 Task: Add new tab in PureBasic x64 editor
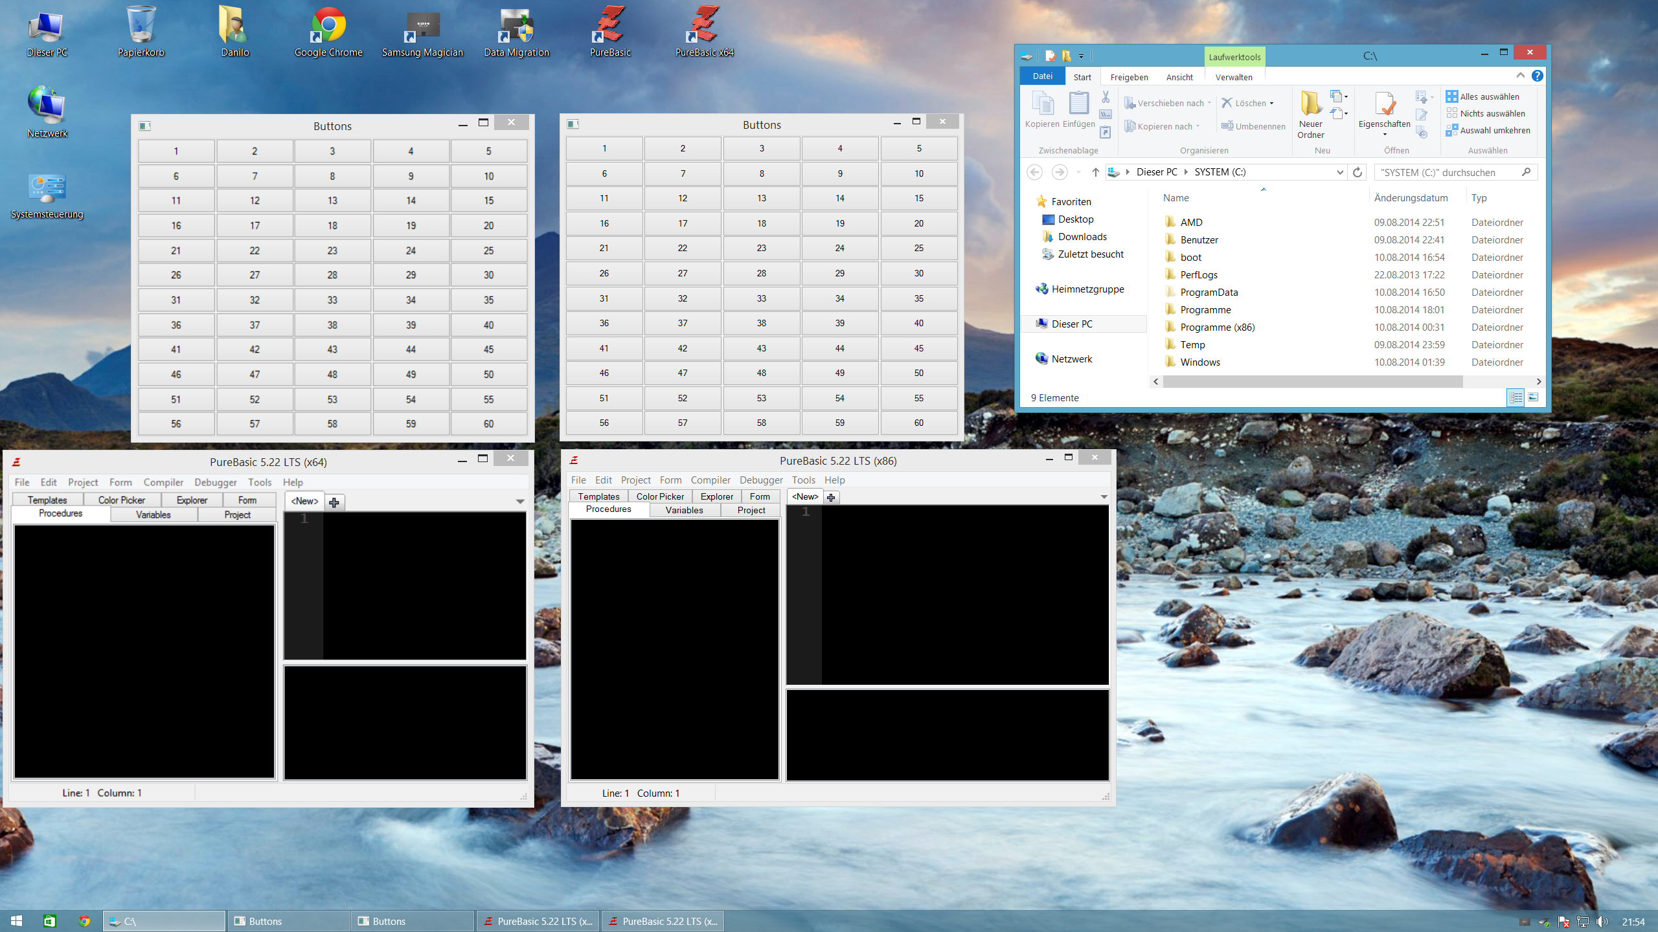(x=334, y=502)
